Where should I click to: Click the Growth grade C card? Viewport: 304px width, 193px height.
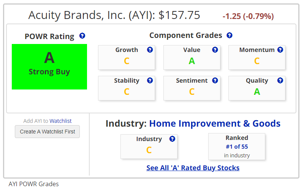pos(127,57)
